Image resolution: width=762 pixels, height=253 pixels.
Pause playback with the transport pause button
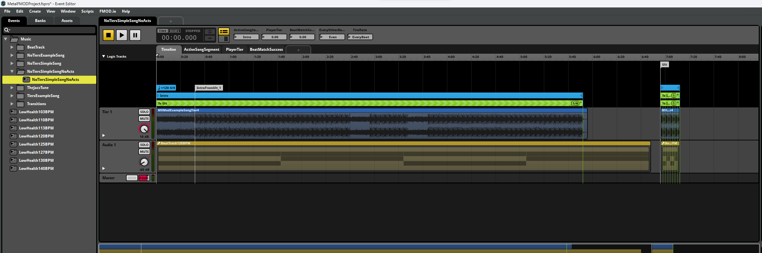135,35
